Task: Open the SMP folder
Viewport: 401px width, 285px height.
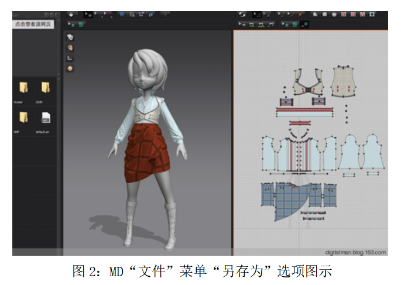Action: point(24,118)
